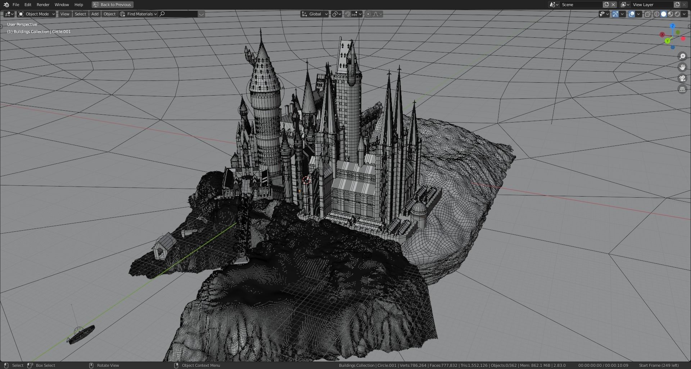Open the Edit menu
This screenshot has height=369, width=691.
[28, 5]
